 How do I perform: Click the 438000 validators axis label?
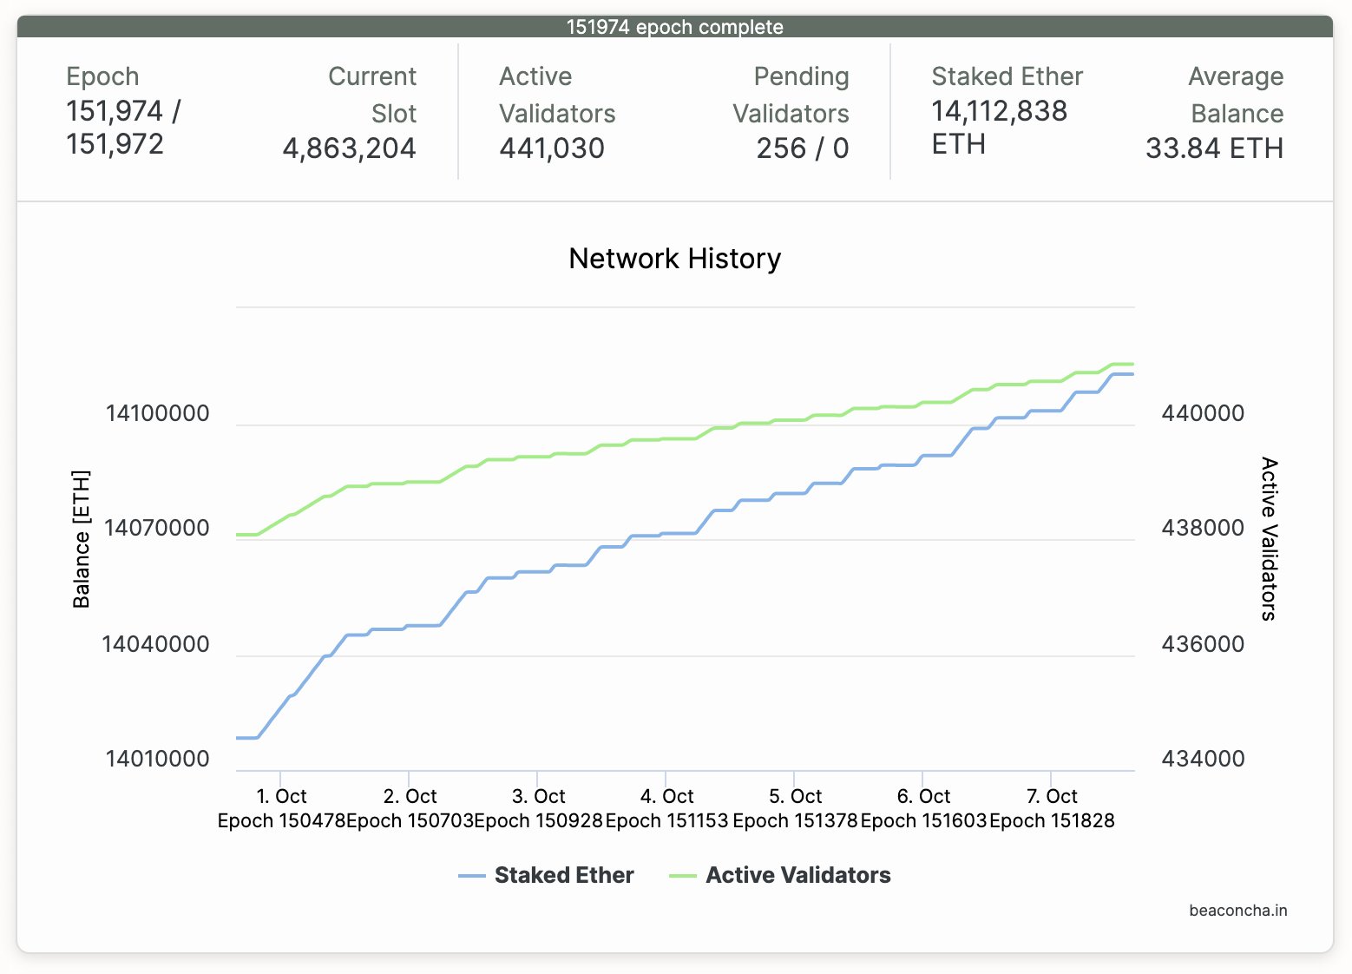coord(1203,528)
